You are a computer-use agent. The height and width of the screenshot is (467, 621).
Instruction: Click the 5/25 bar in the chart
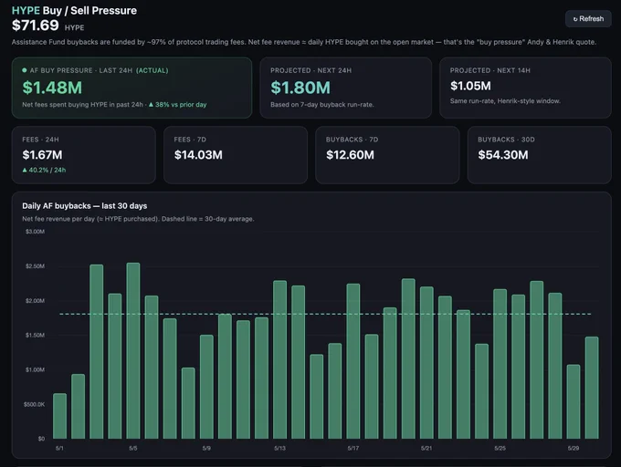click(x=500, y=364)
